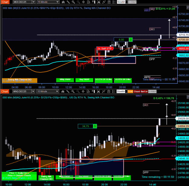The image size is (189, 186).
Task: Open Indicators dialog for MNQ chart
Action: click(103, 91)
